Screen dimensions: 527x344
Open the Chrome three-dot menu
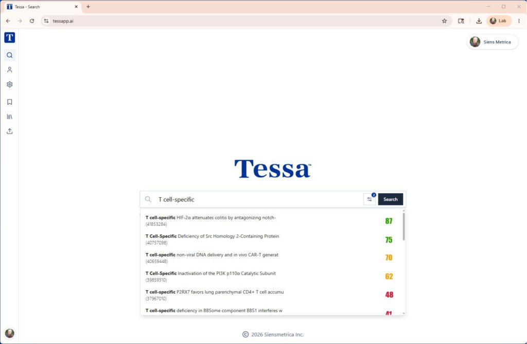coord(519,21)
